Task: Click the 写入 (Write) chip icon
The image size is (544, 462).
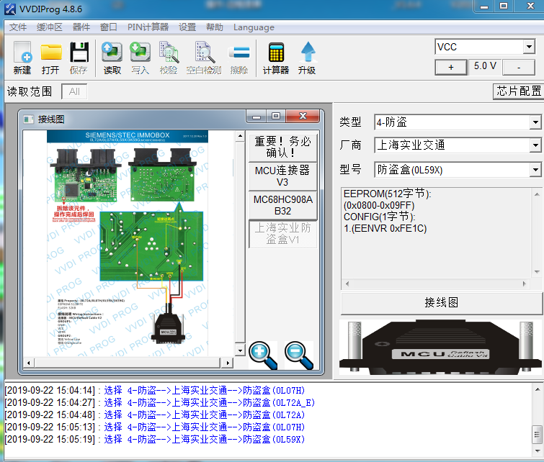Action: [x=140, y=58]
